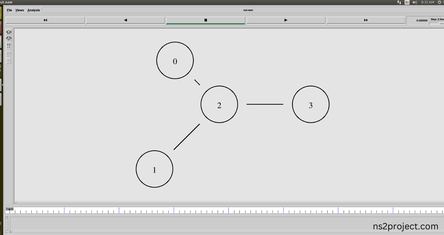Screen dimensions: 444x235
Task: Click the out.nam title label
Action: 248,10
